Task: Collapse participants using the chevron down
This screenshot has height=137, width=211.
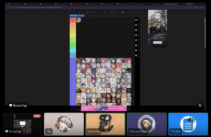Action: click(x=102, y=118)
